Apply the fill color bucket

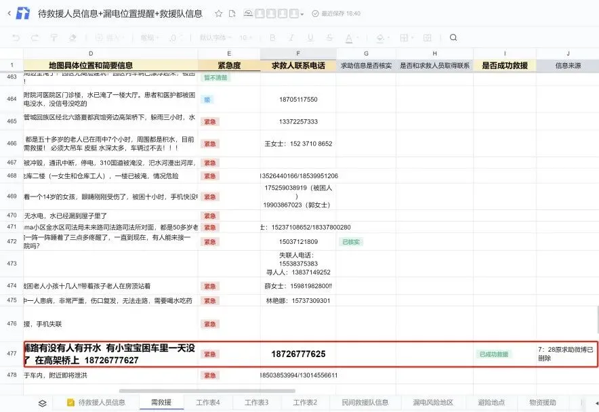tap(379, 38)
